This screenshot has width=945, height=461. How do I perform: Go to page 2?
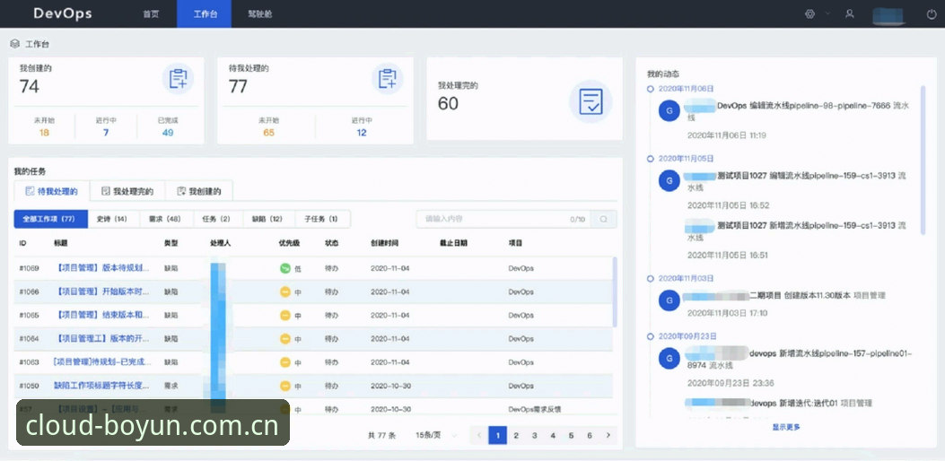click(516, 435)
